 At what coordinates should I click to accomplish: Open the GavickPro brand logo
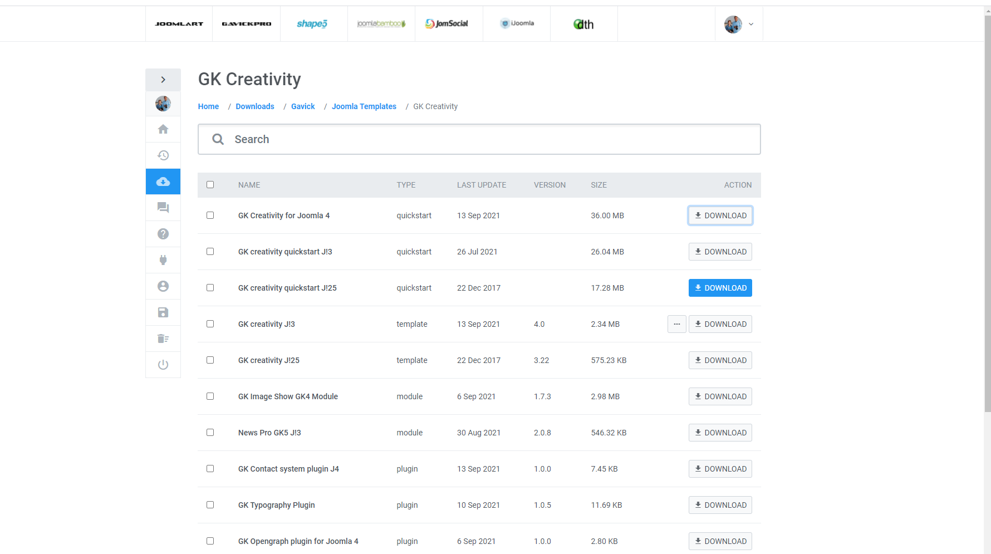pyautogui.click(x=247, y=24)
